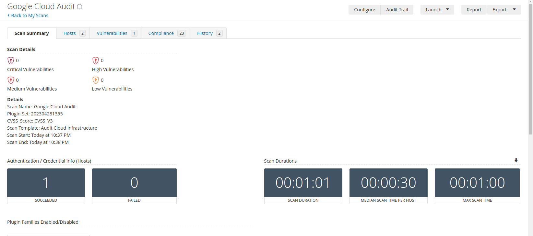Click the "Scan Start: Today at 10:37 PM" line
Viewport: 533px width, 236px height.
click(x=39, y=135)
